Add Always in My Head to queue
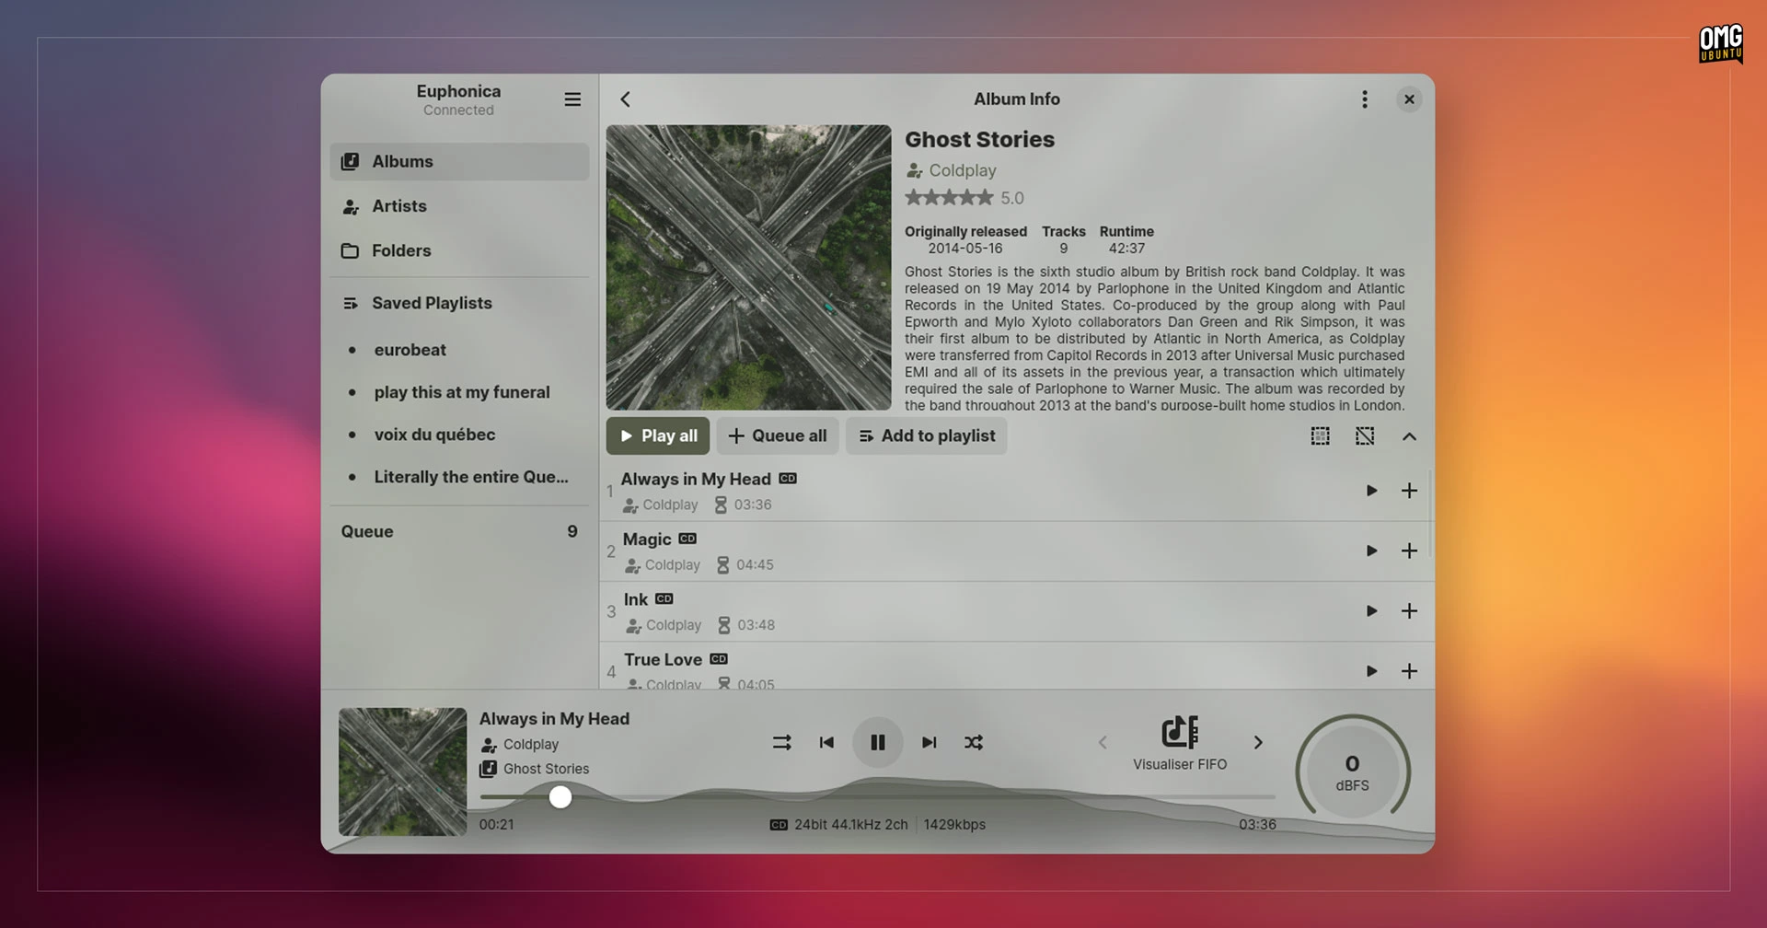The width and height of the screenshot is (1767, 928). (1409, 491)
